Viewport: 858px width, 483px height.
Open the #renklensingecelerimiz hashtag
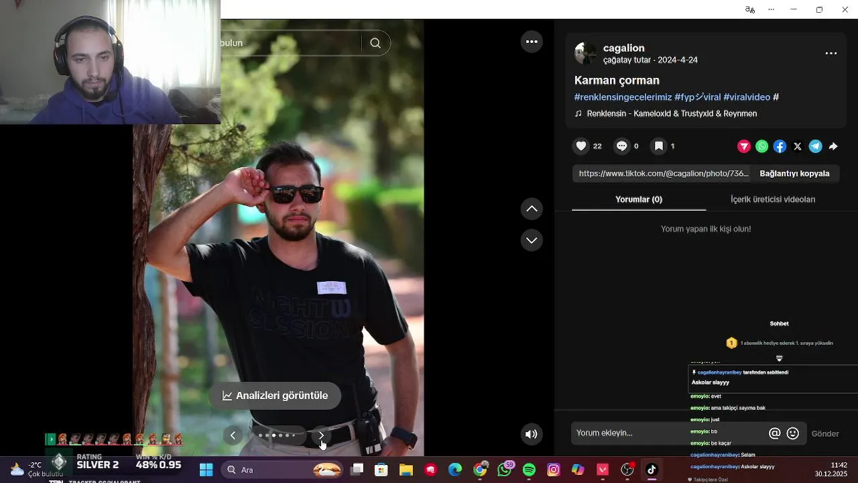pyautogui.click(x=623, y=97)
